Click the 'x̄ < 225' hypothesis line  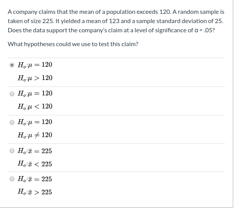pyautogui.click(x=35, y=164)
